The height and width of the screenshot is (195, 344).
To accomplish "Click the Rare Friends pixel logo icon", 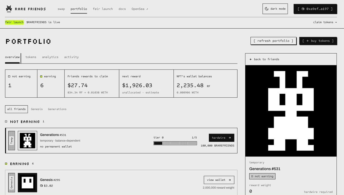I will [9, 9].
